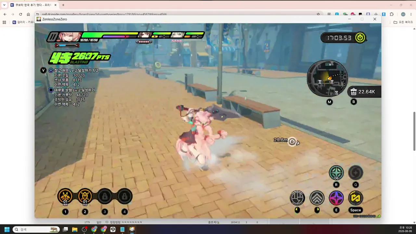Click the 센서 부품 8/15 objective line
This screenshot has width=416, height=234.
coord(68,80)
